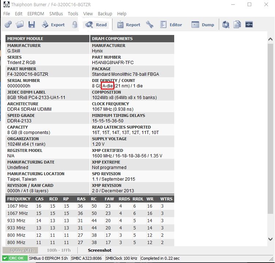Screen dimensions: 275x263
Task: Click the Taipei, Taiwan location value
Action: (x=22, y=179)
